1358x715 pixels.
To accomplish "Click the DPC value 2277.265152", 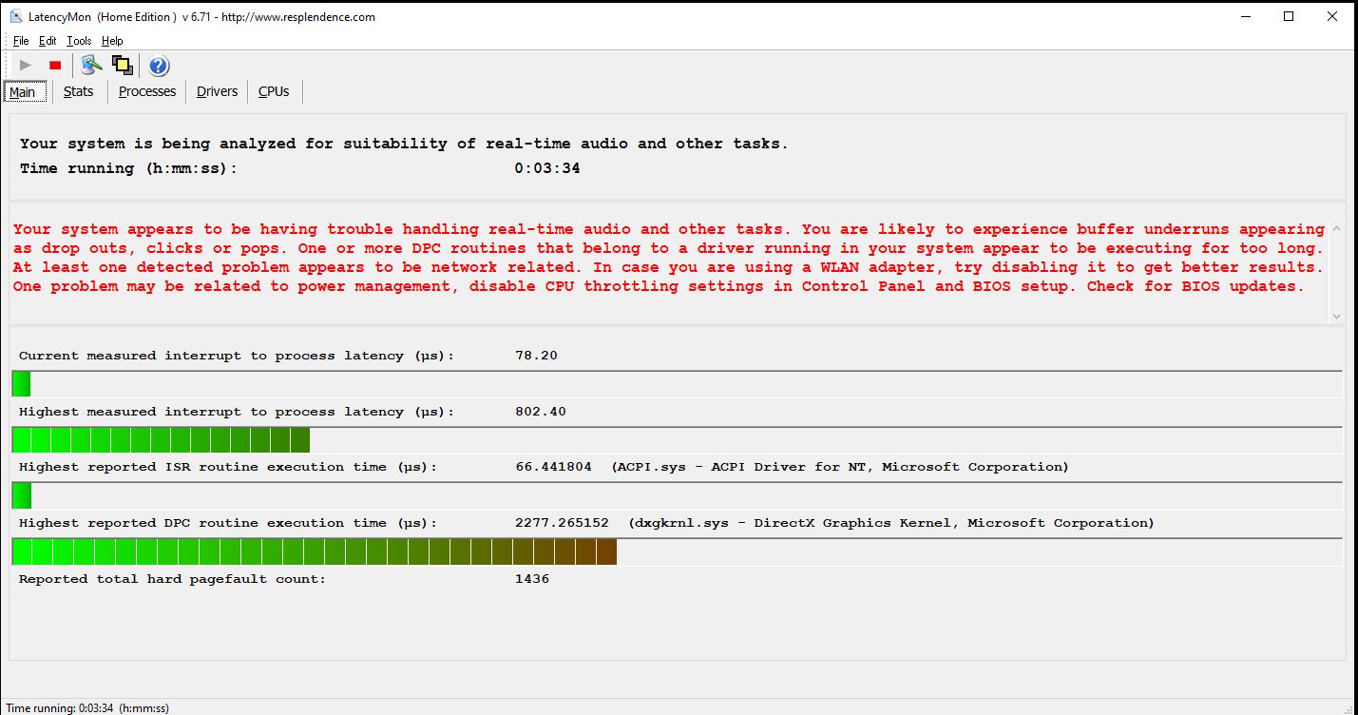I will [x=562, y=523].
